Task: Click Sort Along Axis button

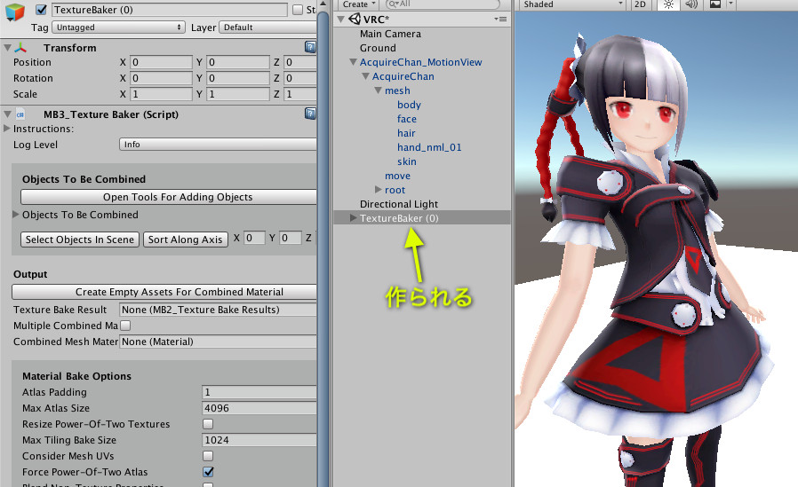Action: point(185,240)
